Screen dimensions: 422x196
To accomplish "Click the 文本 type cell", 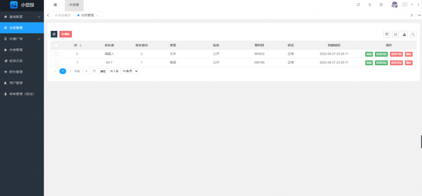I will 173,54.
